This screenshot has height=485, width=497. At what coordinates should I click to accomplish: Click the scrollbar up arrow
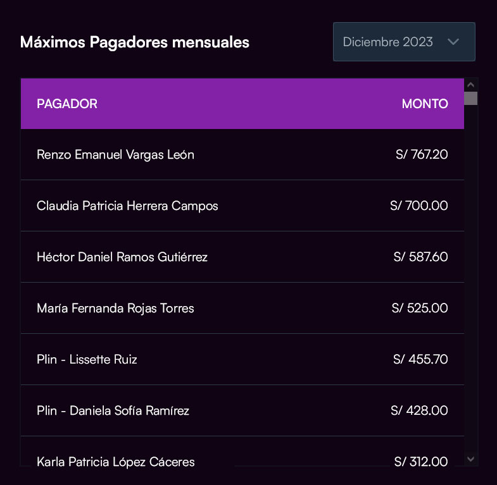(x=470, y=84)
